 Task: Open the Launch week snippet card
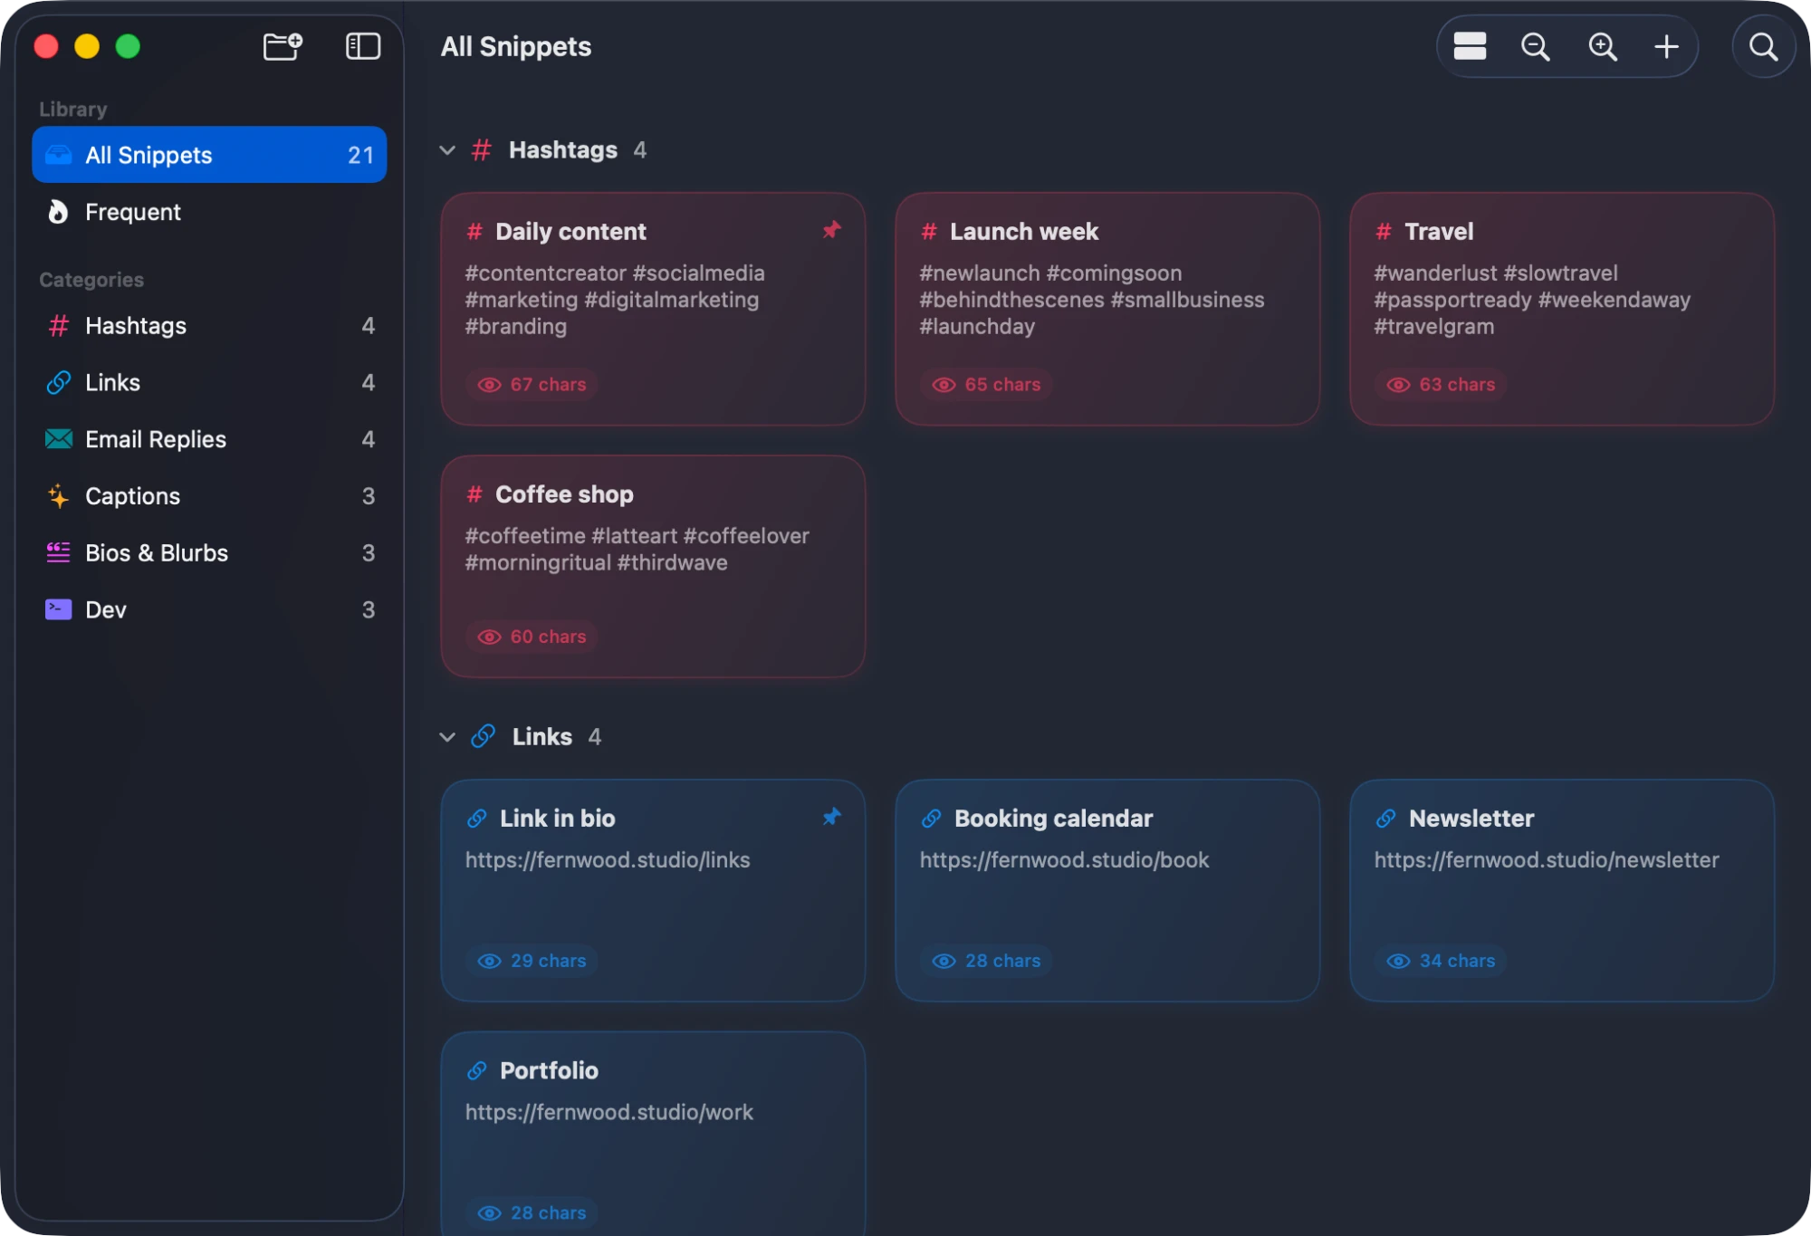point(1107,309)
